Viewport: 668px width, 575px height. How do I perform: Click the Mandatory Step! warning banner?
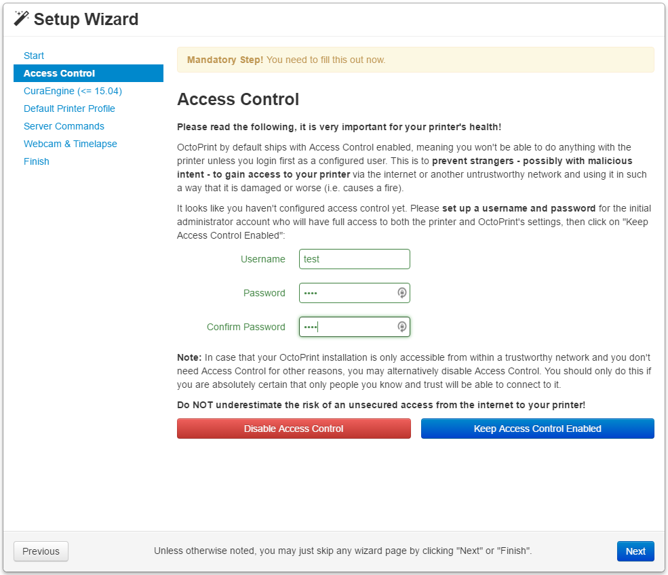415,60
